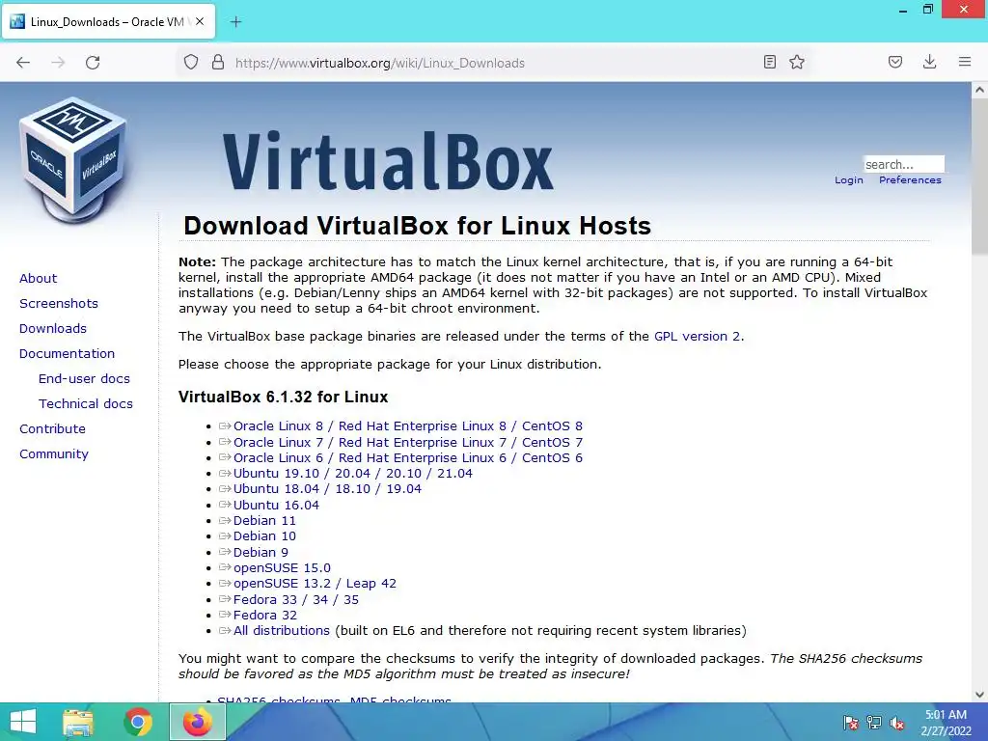Download the Ubuntu 16.04 package
The height and width of the screenshot is (741, 988).
click(x=276, y=505)
